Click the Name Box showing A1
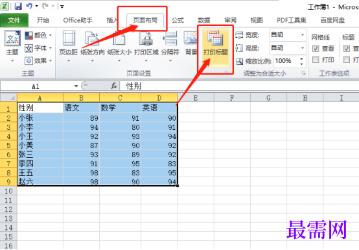 37,86
